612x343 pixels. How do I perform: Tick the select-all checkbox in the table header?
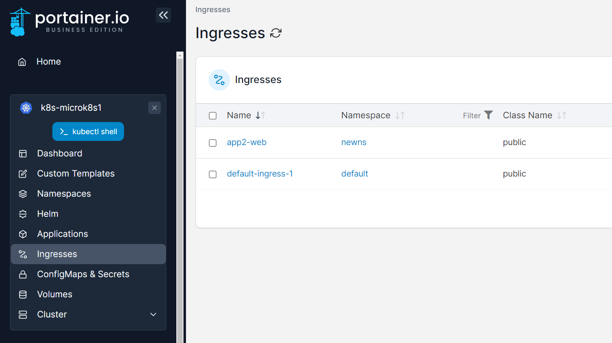[213, 116]
